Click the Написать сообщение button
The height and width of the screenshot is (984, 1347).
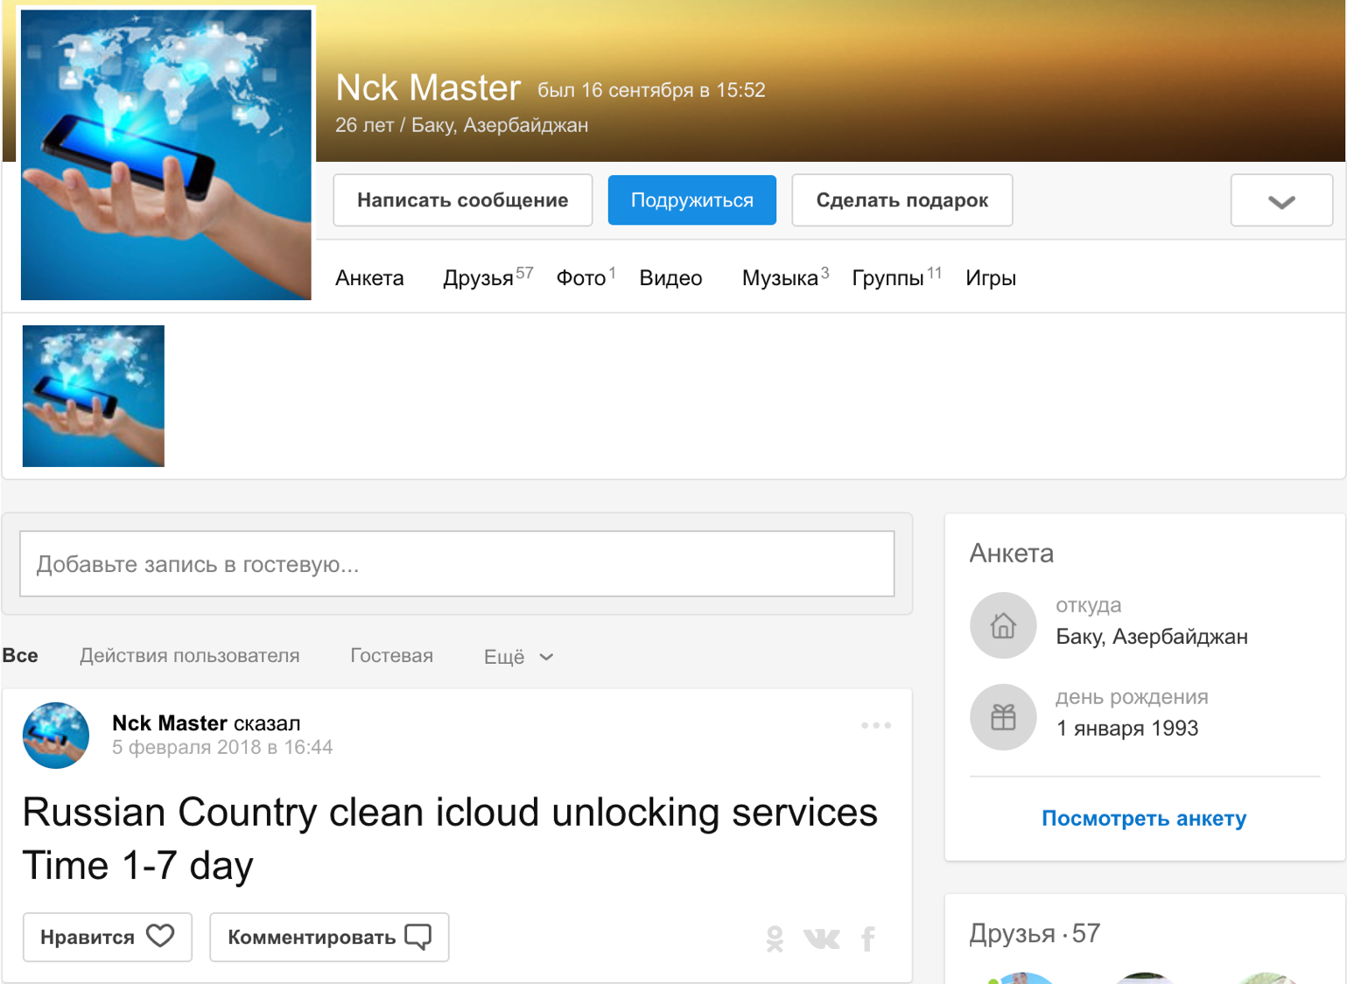(x=462, y=200)
